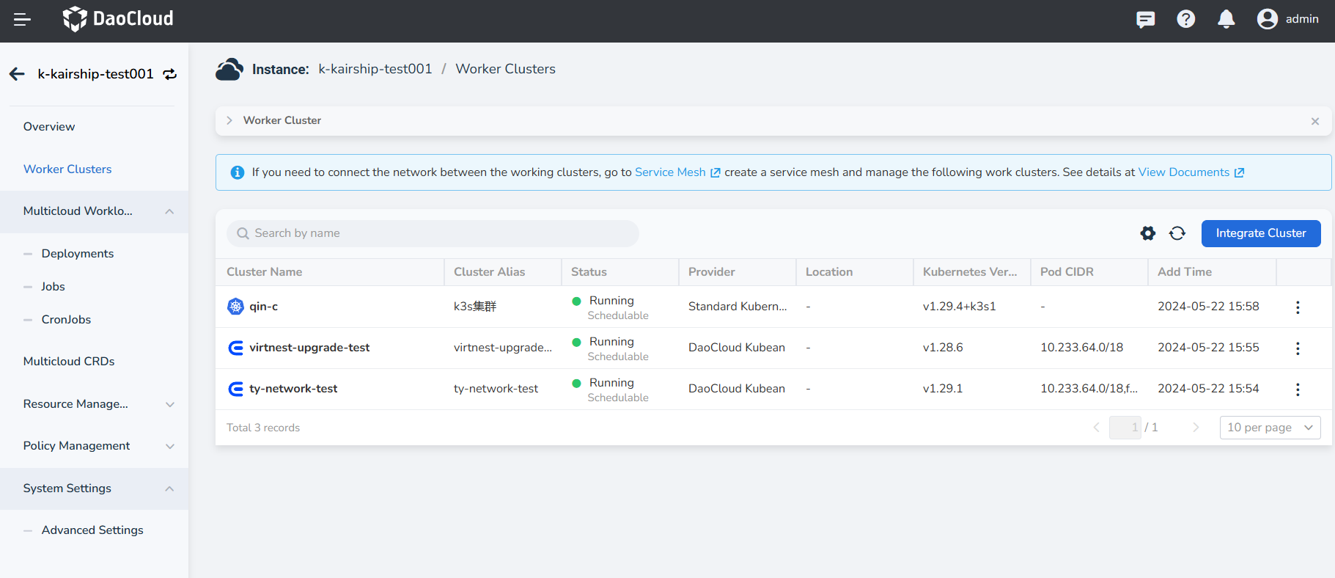1335x578 pixels.
Task: Open the 10 per page dropdown
Action: point(1269,428)
